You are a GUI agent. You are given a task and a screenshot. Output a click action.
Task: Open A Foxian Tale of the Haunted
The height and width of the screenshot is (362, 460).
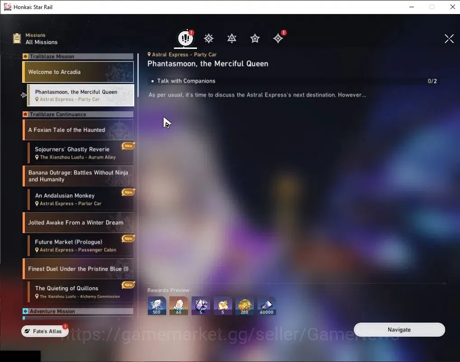point(78,130)
